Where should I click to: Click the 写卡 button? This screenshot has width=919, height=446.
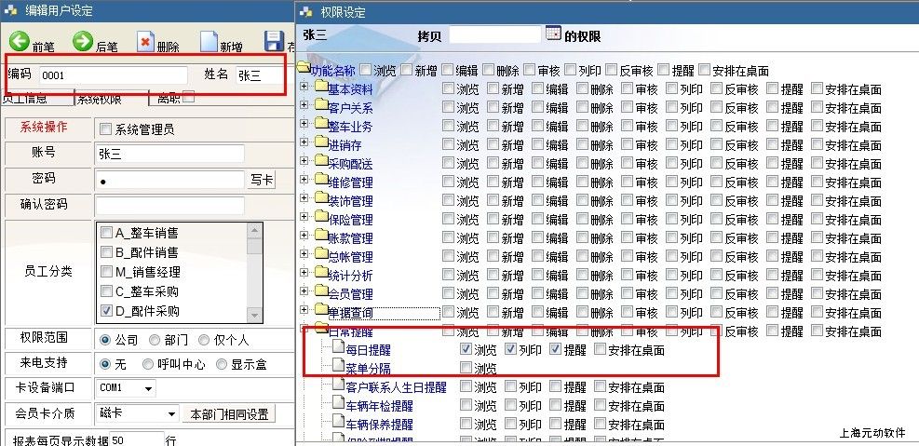pos(262,180)
